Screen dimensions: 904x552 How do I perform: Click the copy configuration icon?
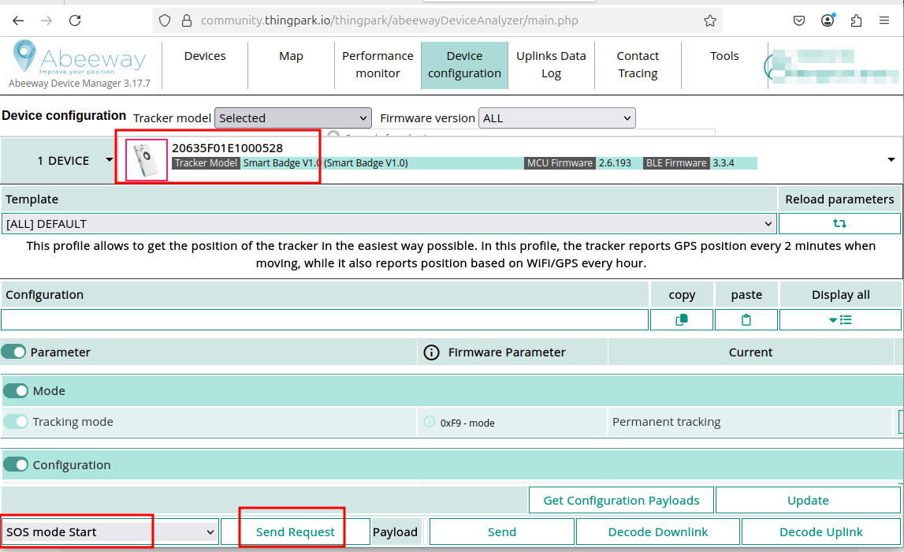pos(682,319)
